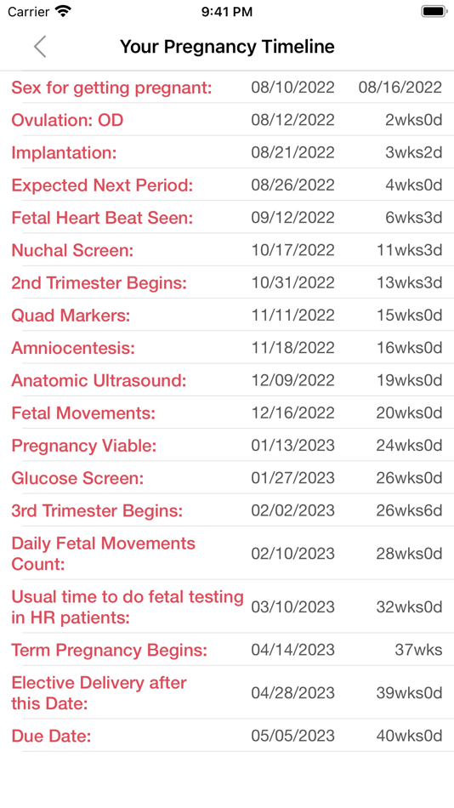Select Elective Delivery after this Date
The width and height of the screenshot is (454, 808).
(x=227, y=692)
